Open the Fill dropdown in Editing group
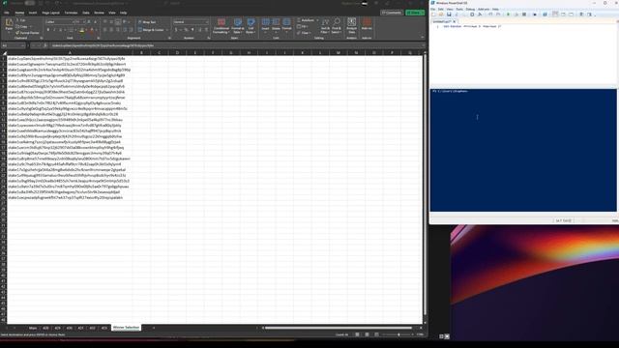619x348 pixels. (304, 26)
